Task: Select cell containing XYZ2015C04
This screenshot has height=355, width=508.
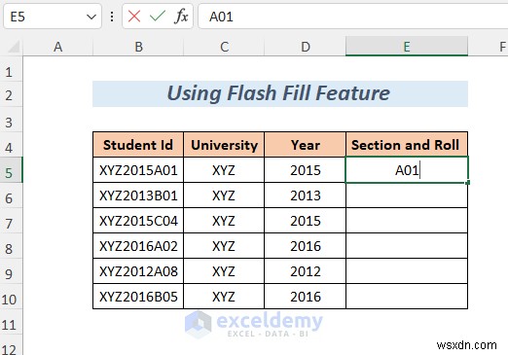Action: coord(138,221)
